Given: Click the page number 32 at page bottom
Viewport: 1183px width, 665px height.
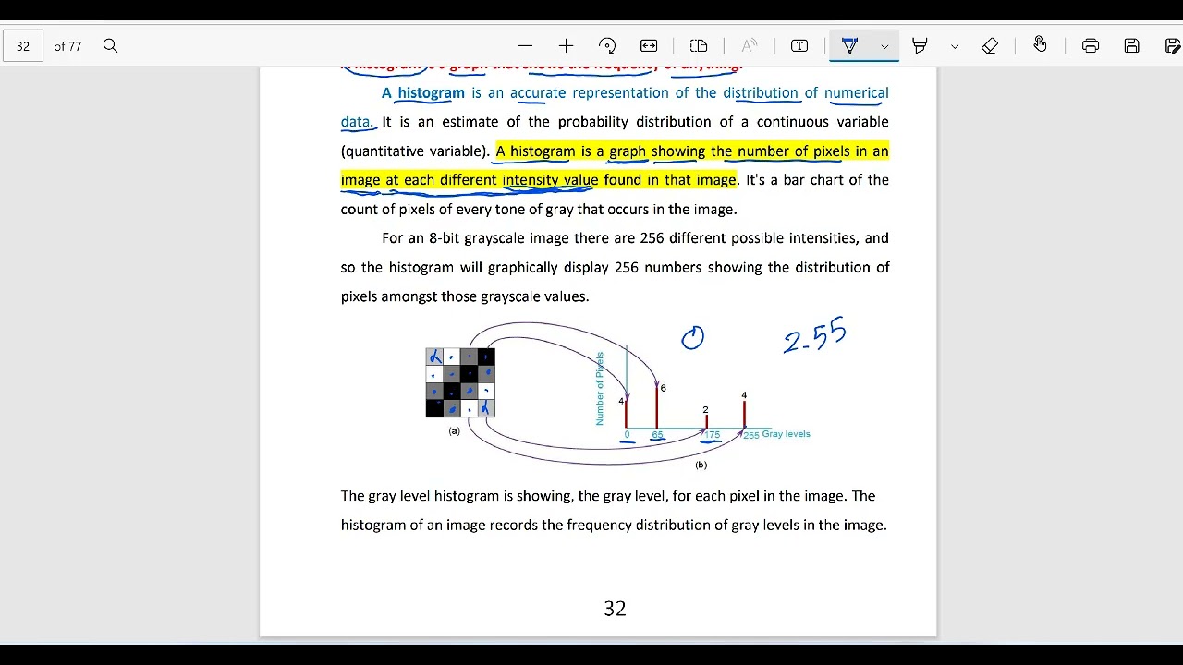Looking at the screenshot, I should 615,609.
